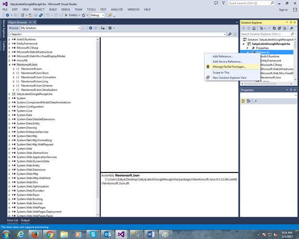This screenshot has width=299, height=239.
Task: Click Object Browser Back navigation icon
Action: point(91,28)
